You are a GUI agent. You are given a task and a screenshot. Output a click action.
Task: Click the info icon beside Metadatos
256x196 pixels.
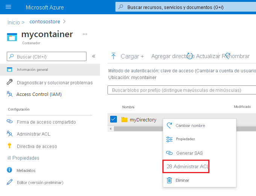pos(9,170)
